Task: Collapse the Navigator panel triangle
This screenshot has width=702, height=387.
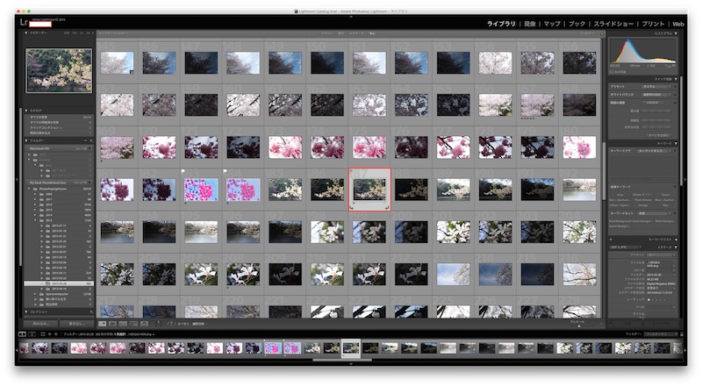Action: pos(26,32)
